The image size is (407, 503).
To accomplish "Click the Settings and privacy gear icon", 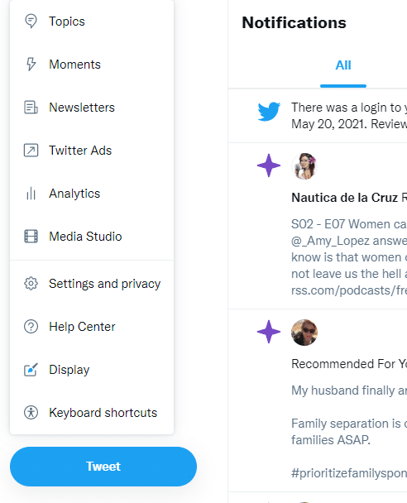I will point(31,284).
